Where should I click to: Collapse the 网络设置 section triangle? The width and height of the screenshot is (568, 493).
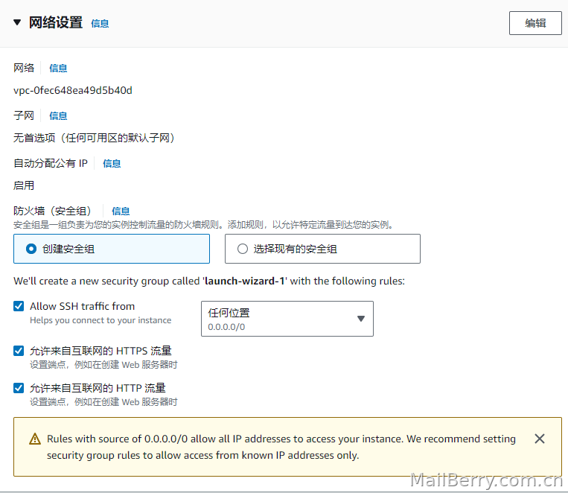coord(17,22)
